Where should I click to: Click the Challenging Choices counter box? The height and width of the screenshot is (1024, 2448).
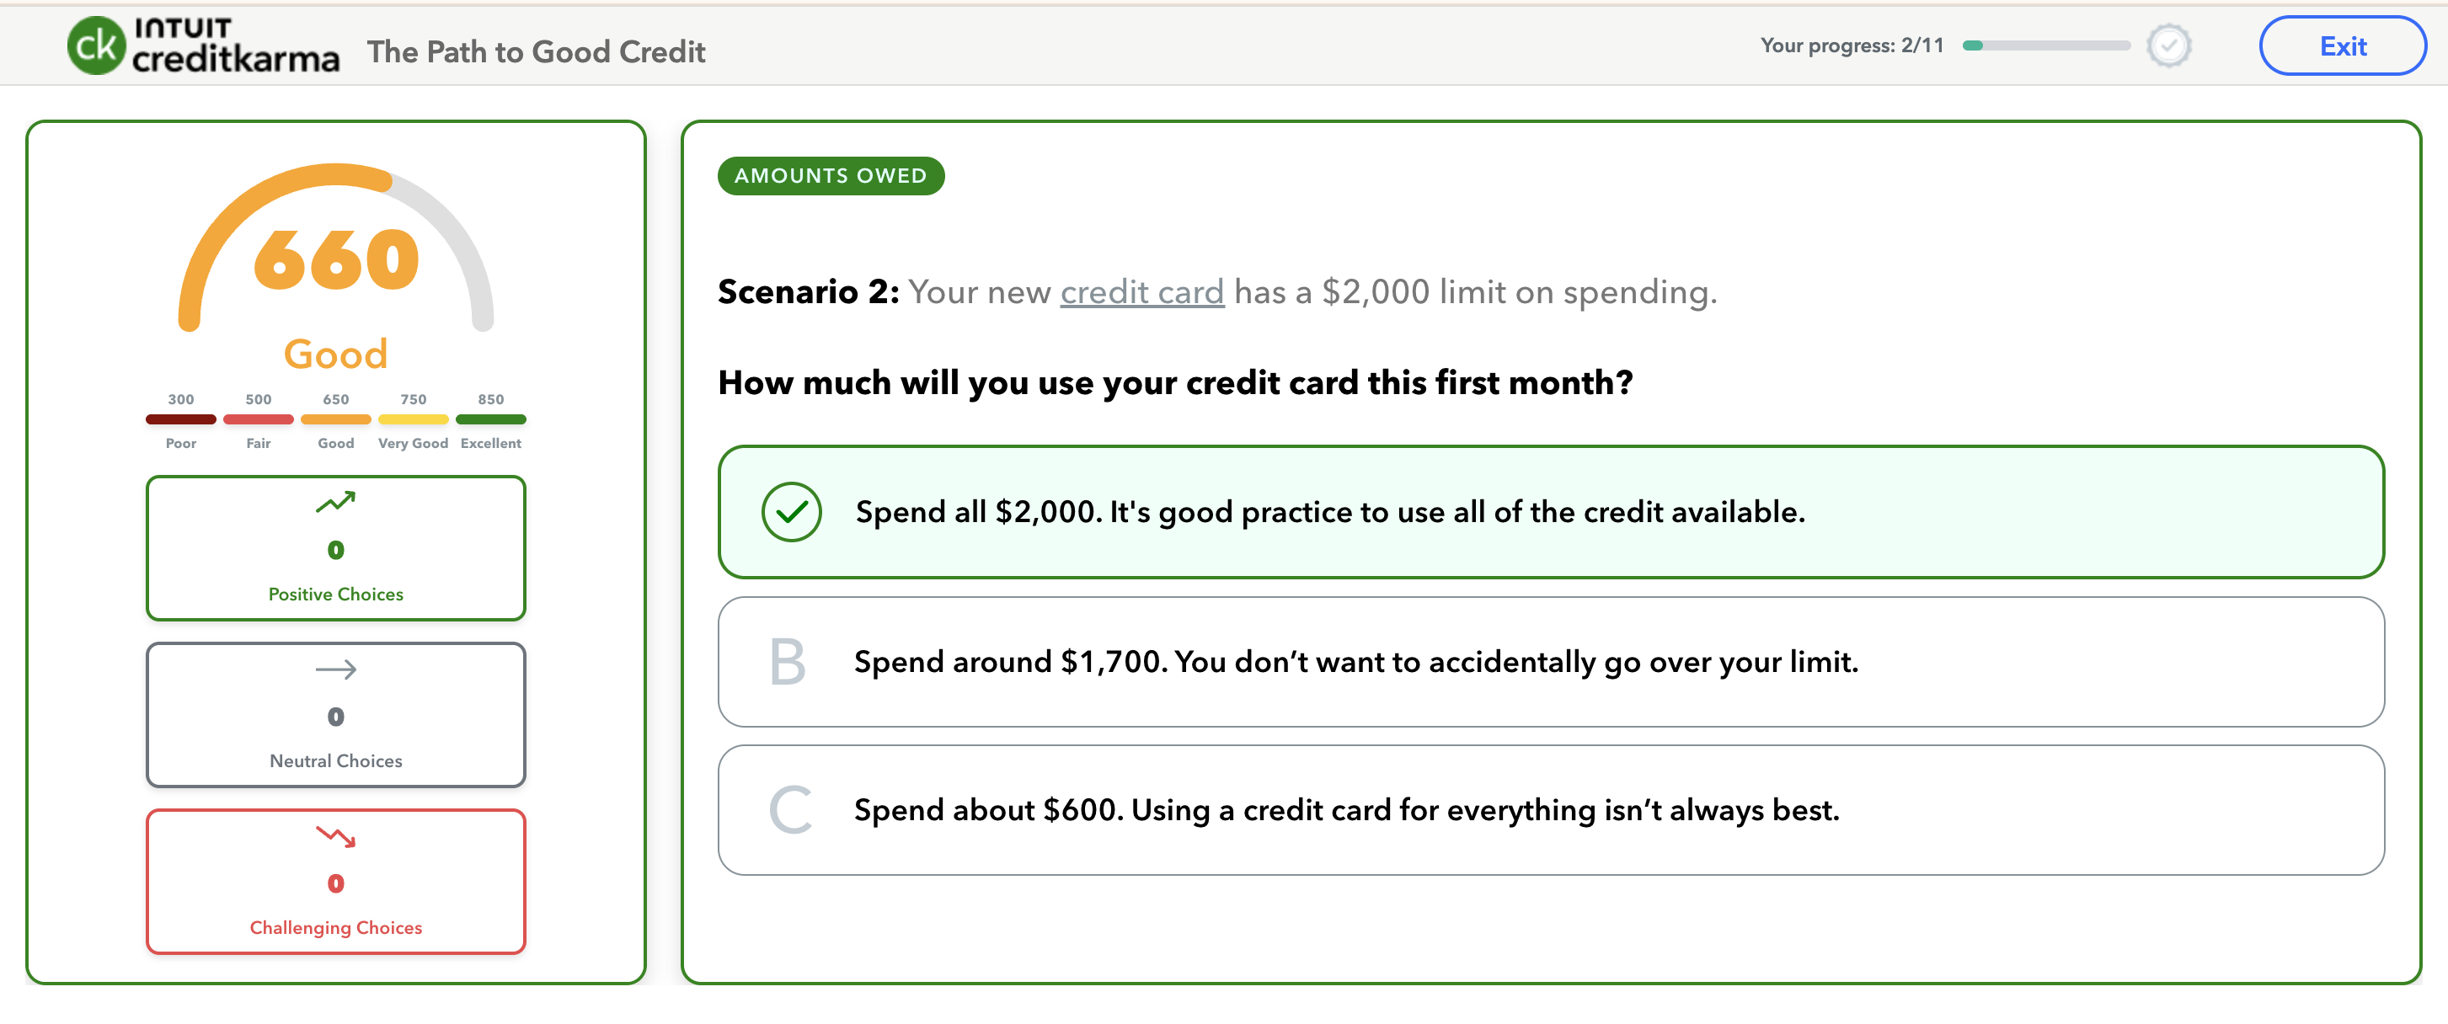pyautogui.click(x=334, y=882)
